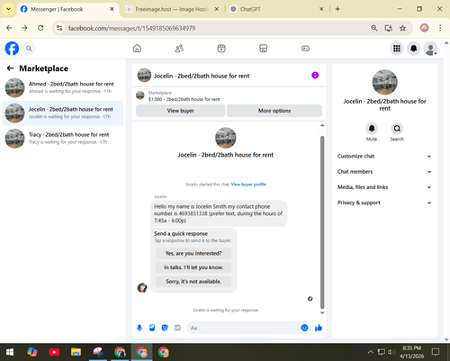
Task: Open the account profile menu avatar
Action: (x=431, y=49)
